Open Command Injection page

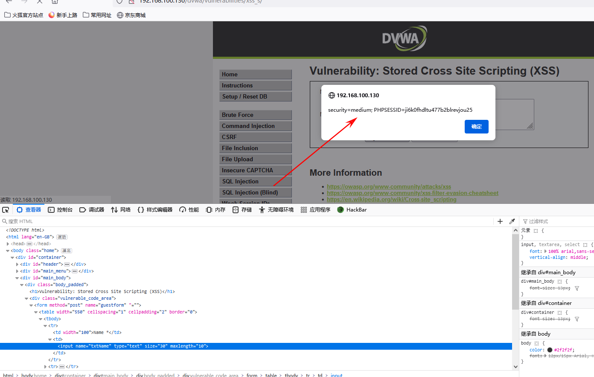pos(256,126)
